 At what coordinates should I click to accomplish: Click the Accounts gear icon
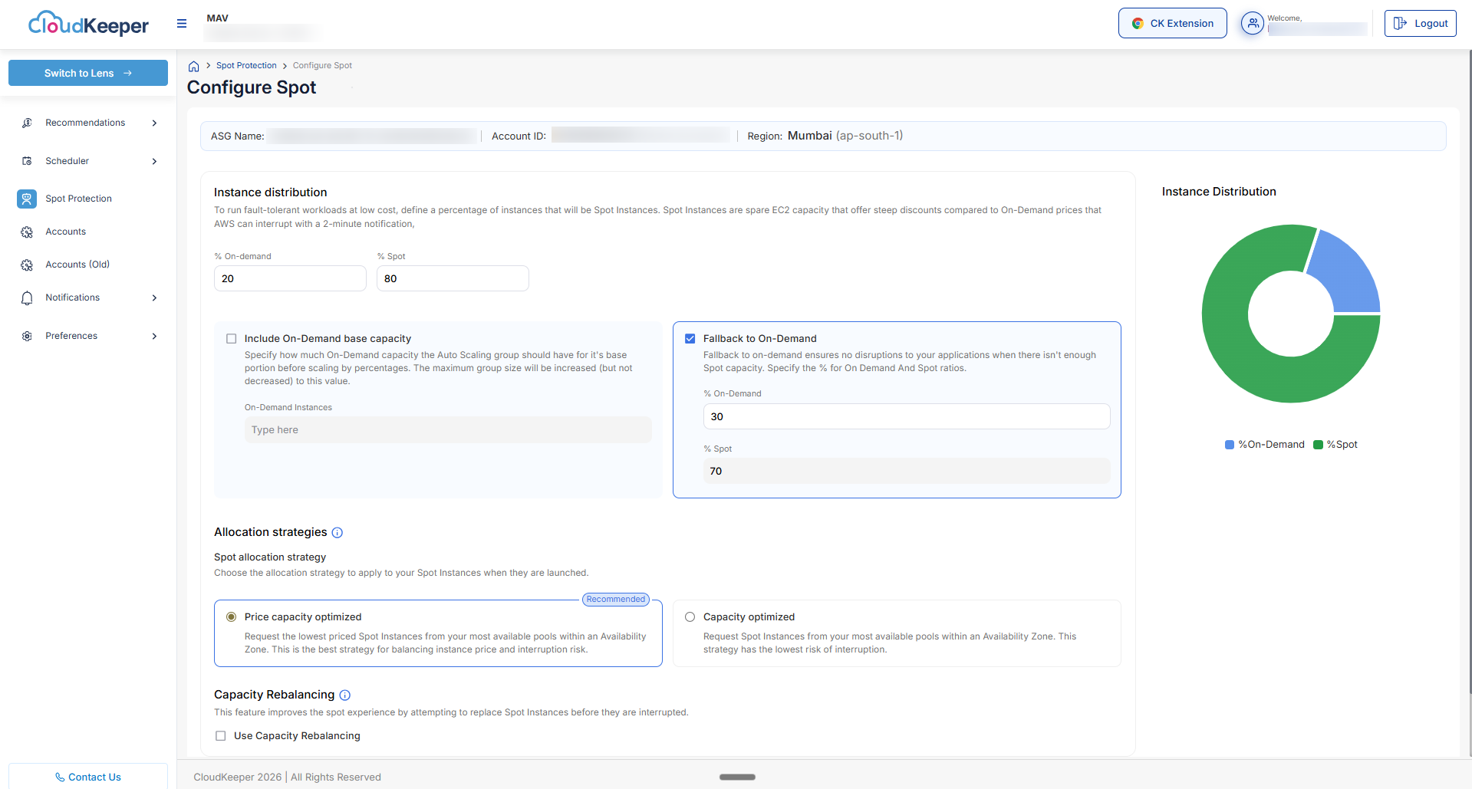point(27,232)
